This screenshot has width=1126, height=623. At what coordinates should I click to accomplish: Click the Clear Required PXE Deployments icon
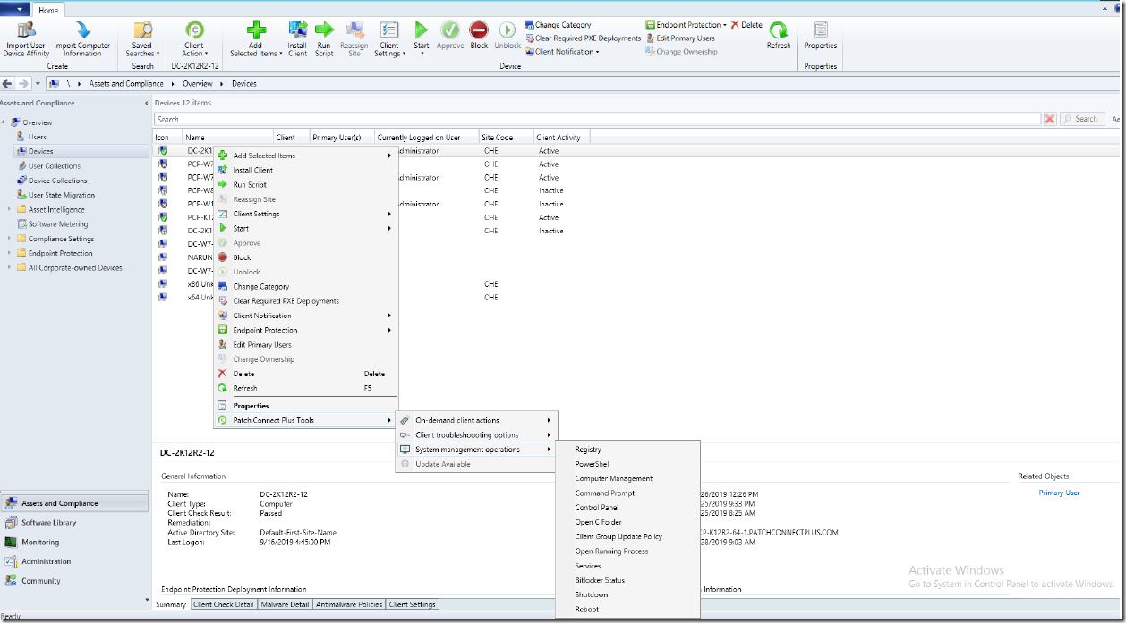point(583,38)
